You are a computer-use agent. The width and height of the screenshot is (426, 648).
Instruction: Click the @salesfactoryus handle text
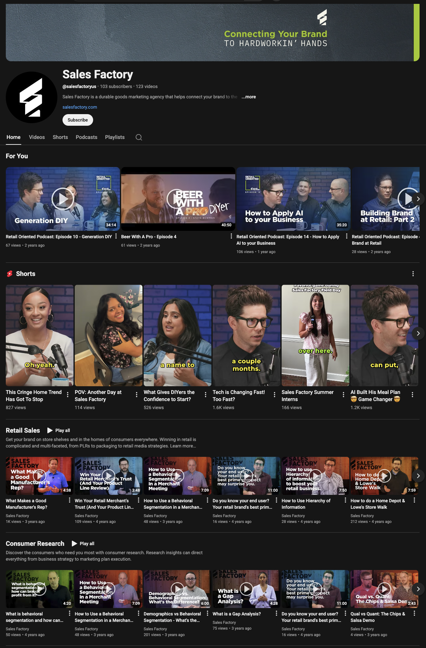click(79, 86)
